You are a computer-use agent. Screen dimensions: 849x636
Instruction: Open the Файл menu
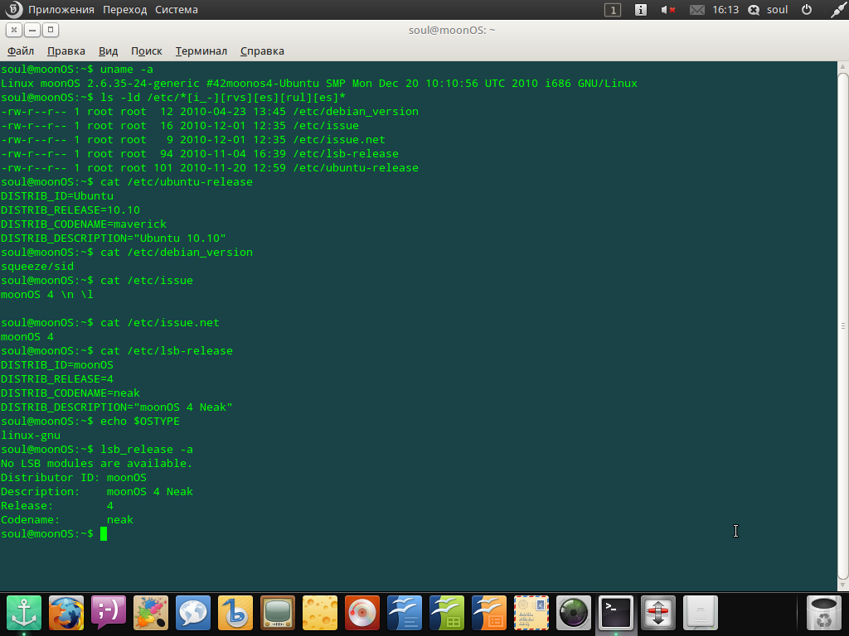coord(21,51)
